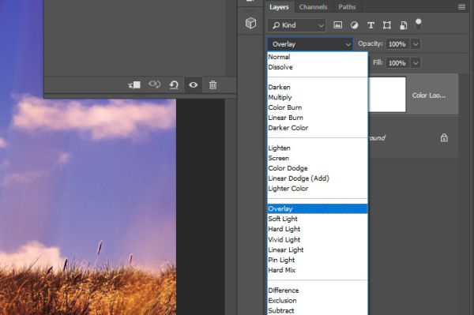Image resolution: width=474 pixels, height=315 pixels.
Task: Open the Overlay blend mode dropdown
Action: pos(310,44)
